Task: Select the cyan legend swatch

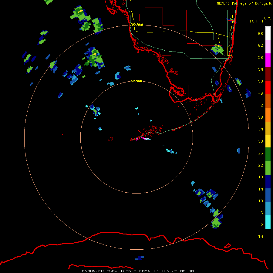Action: [268, 222]
